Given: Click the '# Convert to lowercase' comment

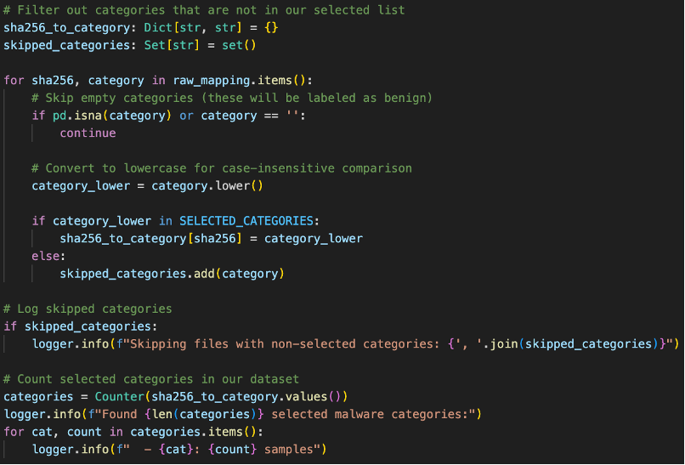Looking at the screenshot, I should pyautogui.click(x=221, y=168).
